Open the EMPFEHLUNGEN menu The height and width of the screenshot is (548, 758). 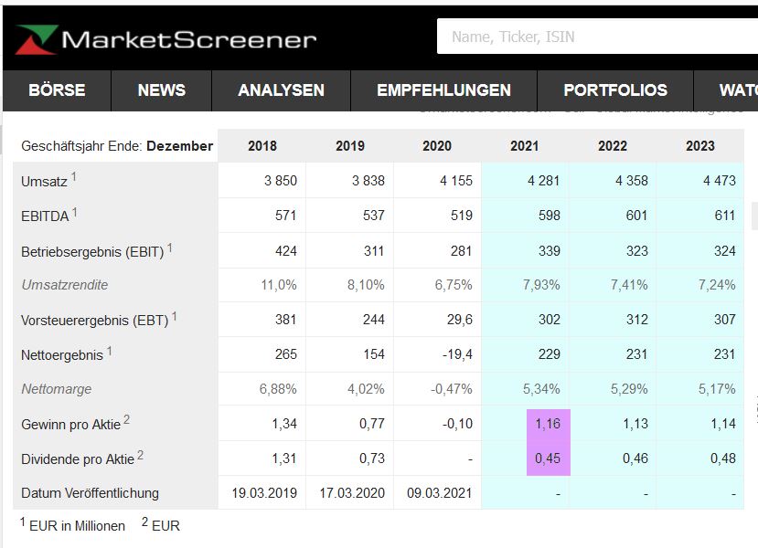(443, 90)
